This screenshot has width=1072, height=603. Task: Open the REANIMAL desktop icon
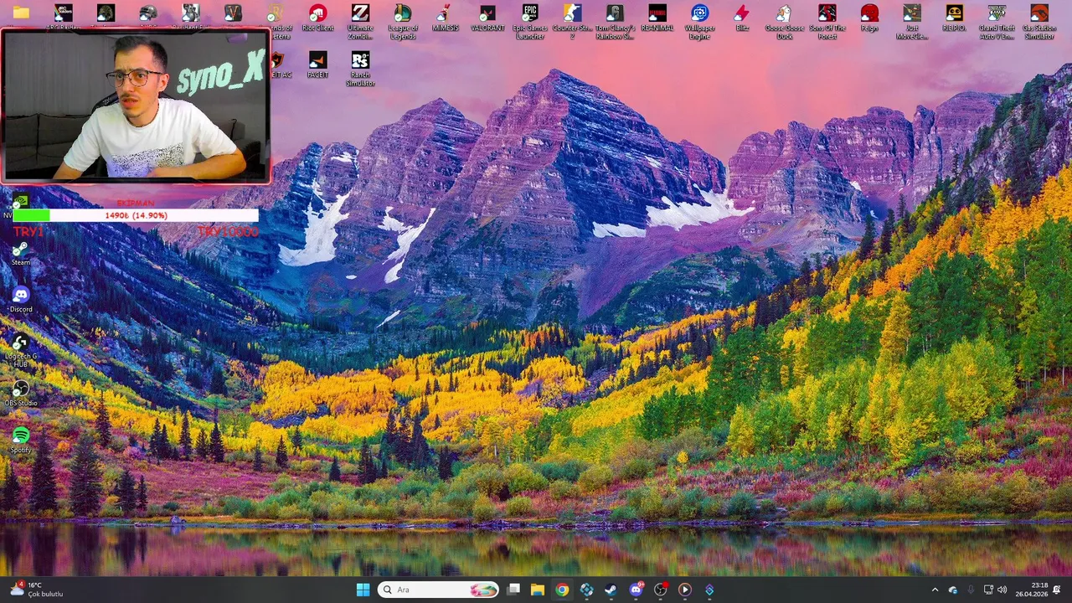tap(657, 18)
